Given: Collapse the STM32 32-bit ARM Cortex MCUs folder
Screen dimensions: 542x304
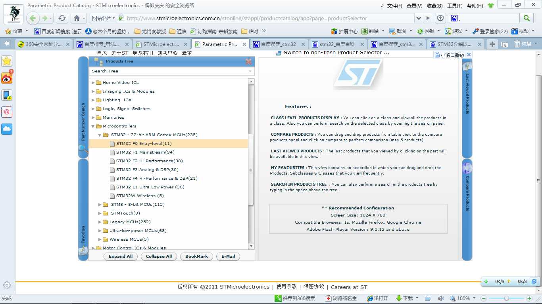Looking at the screenshot, I should click(x=100, y=135).
